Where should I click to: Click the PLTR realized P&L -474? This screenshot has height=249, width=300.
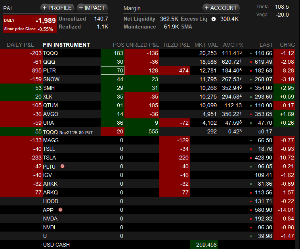[174, 70]
